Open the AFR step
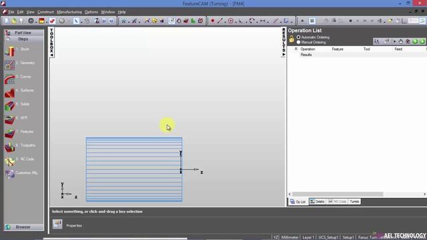427x240 pixels. coord(16,119)
